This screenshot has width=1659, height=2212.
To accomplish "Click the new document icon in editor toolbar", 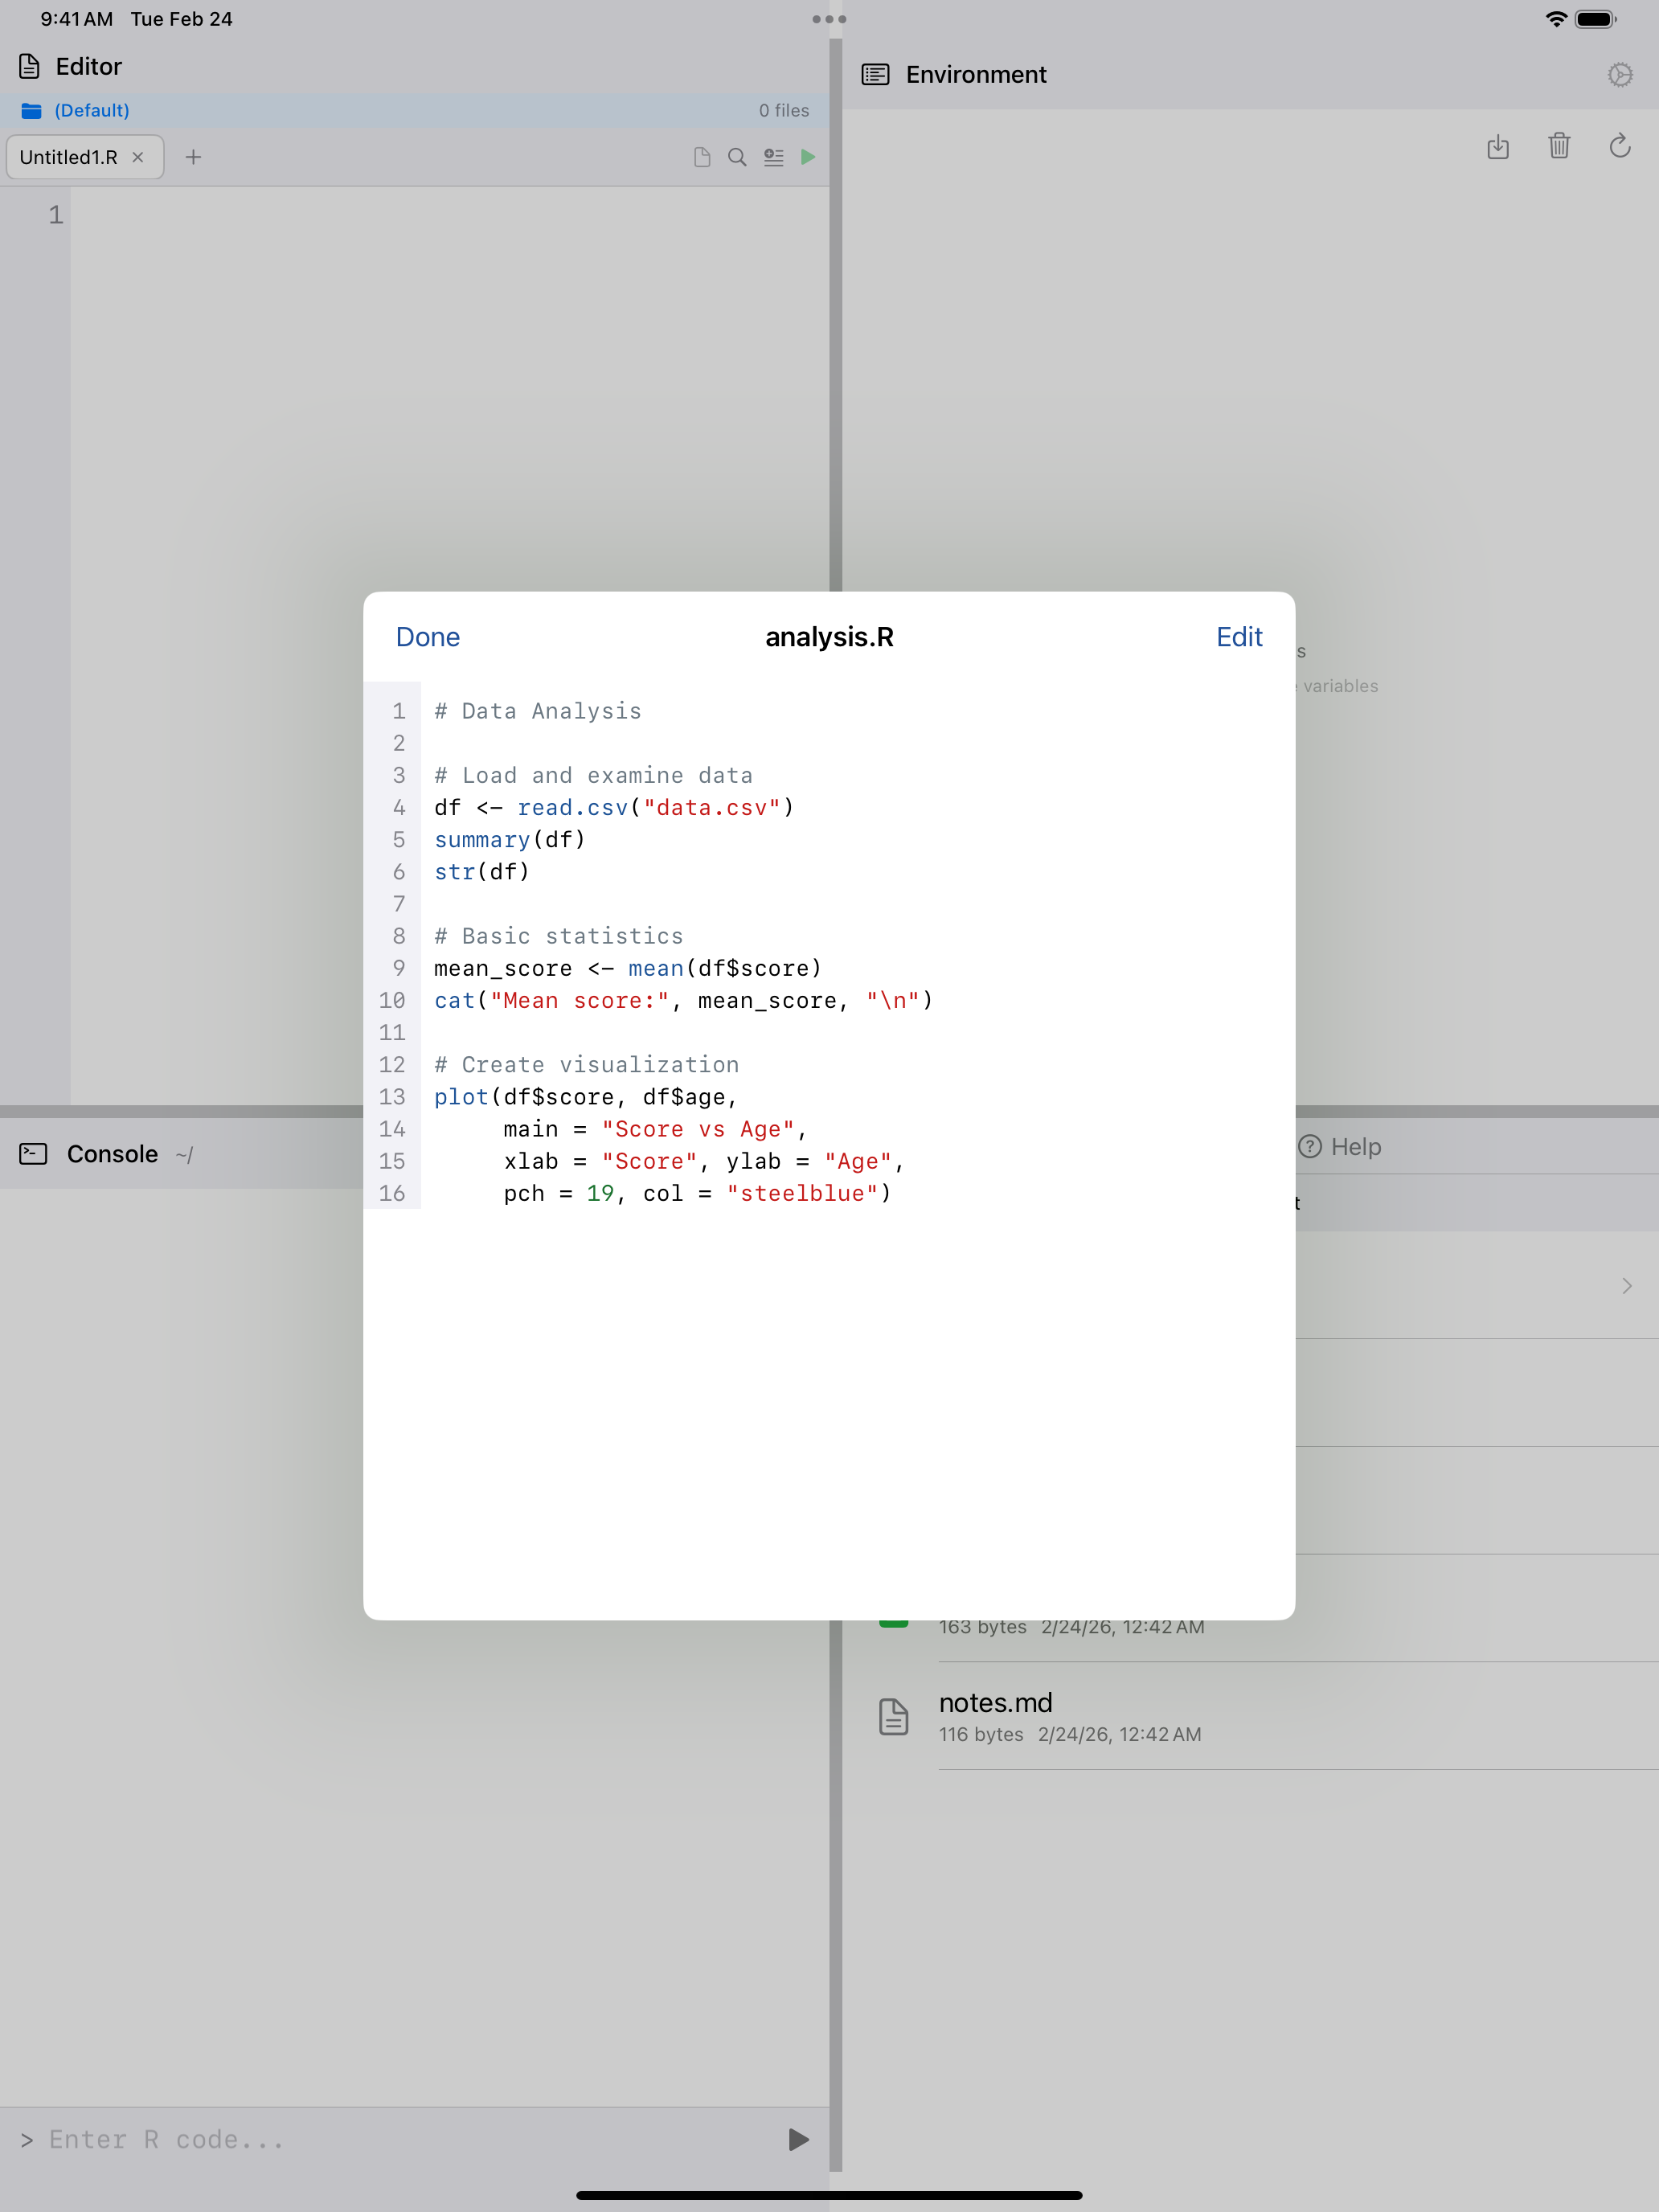I will tap(701, 157).
